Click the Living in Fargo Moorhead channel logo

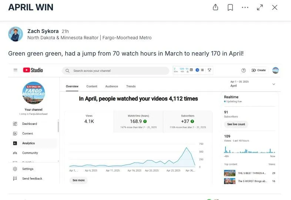(x=33, y=93)
